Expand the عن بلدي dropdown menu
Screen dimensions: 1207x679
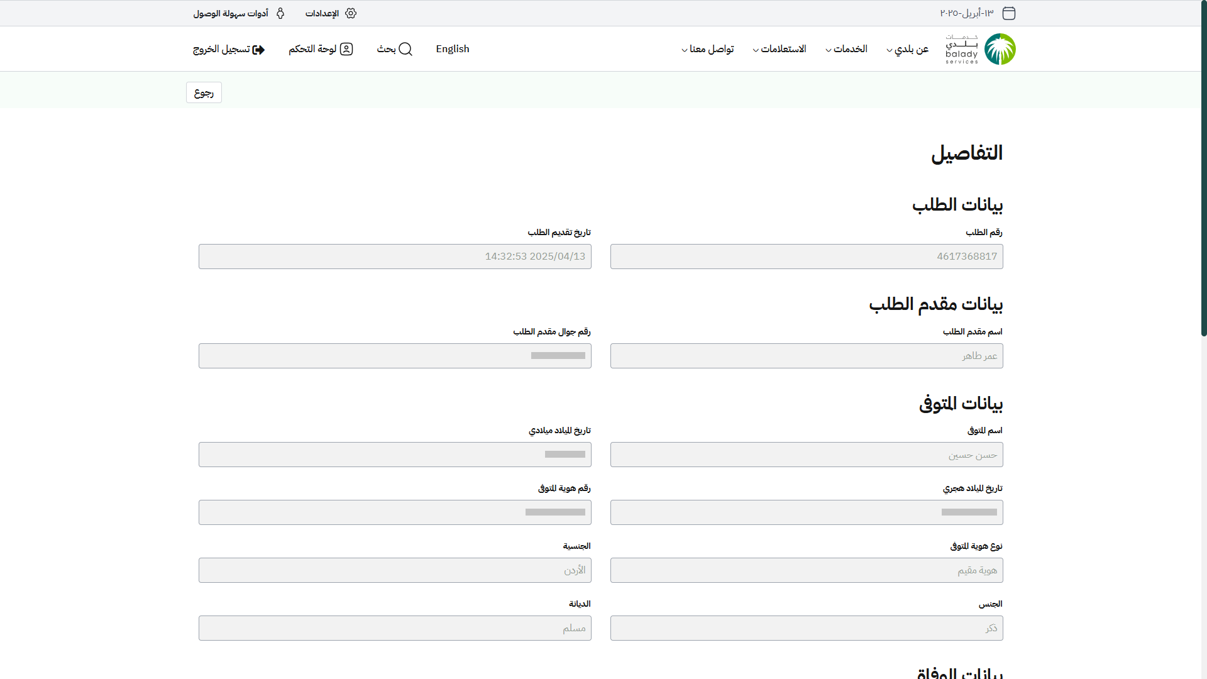tap(907, 49)
